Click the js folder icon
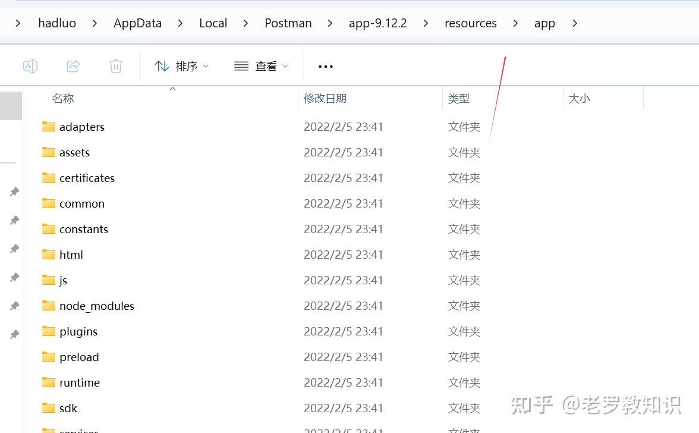 pyautogui.click(x=49, y=280)
